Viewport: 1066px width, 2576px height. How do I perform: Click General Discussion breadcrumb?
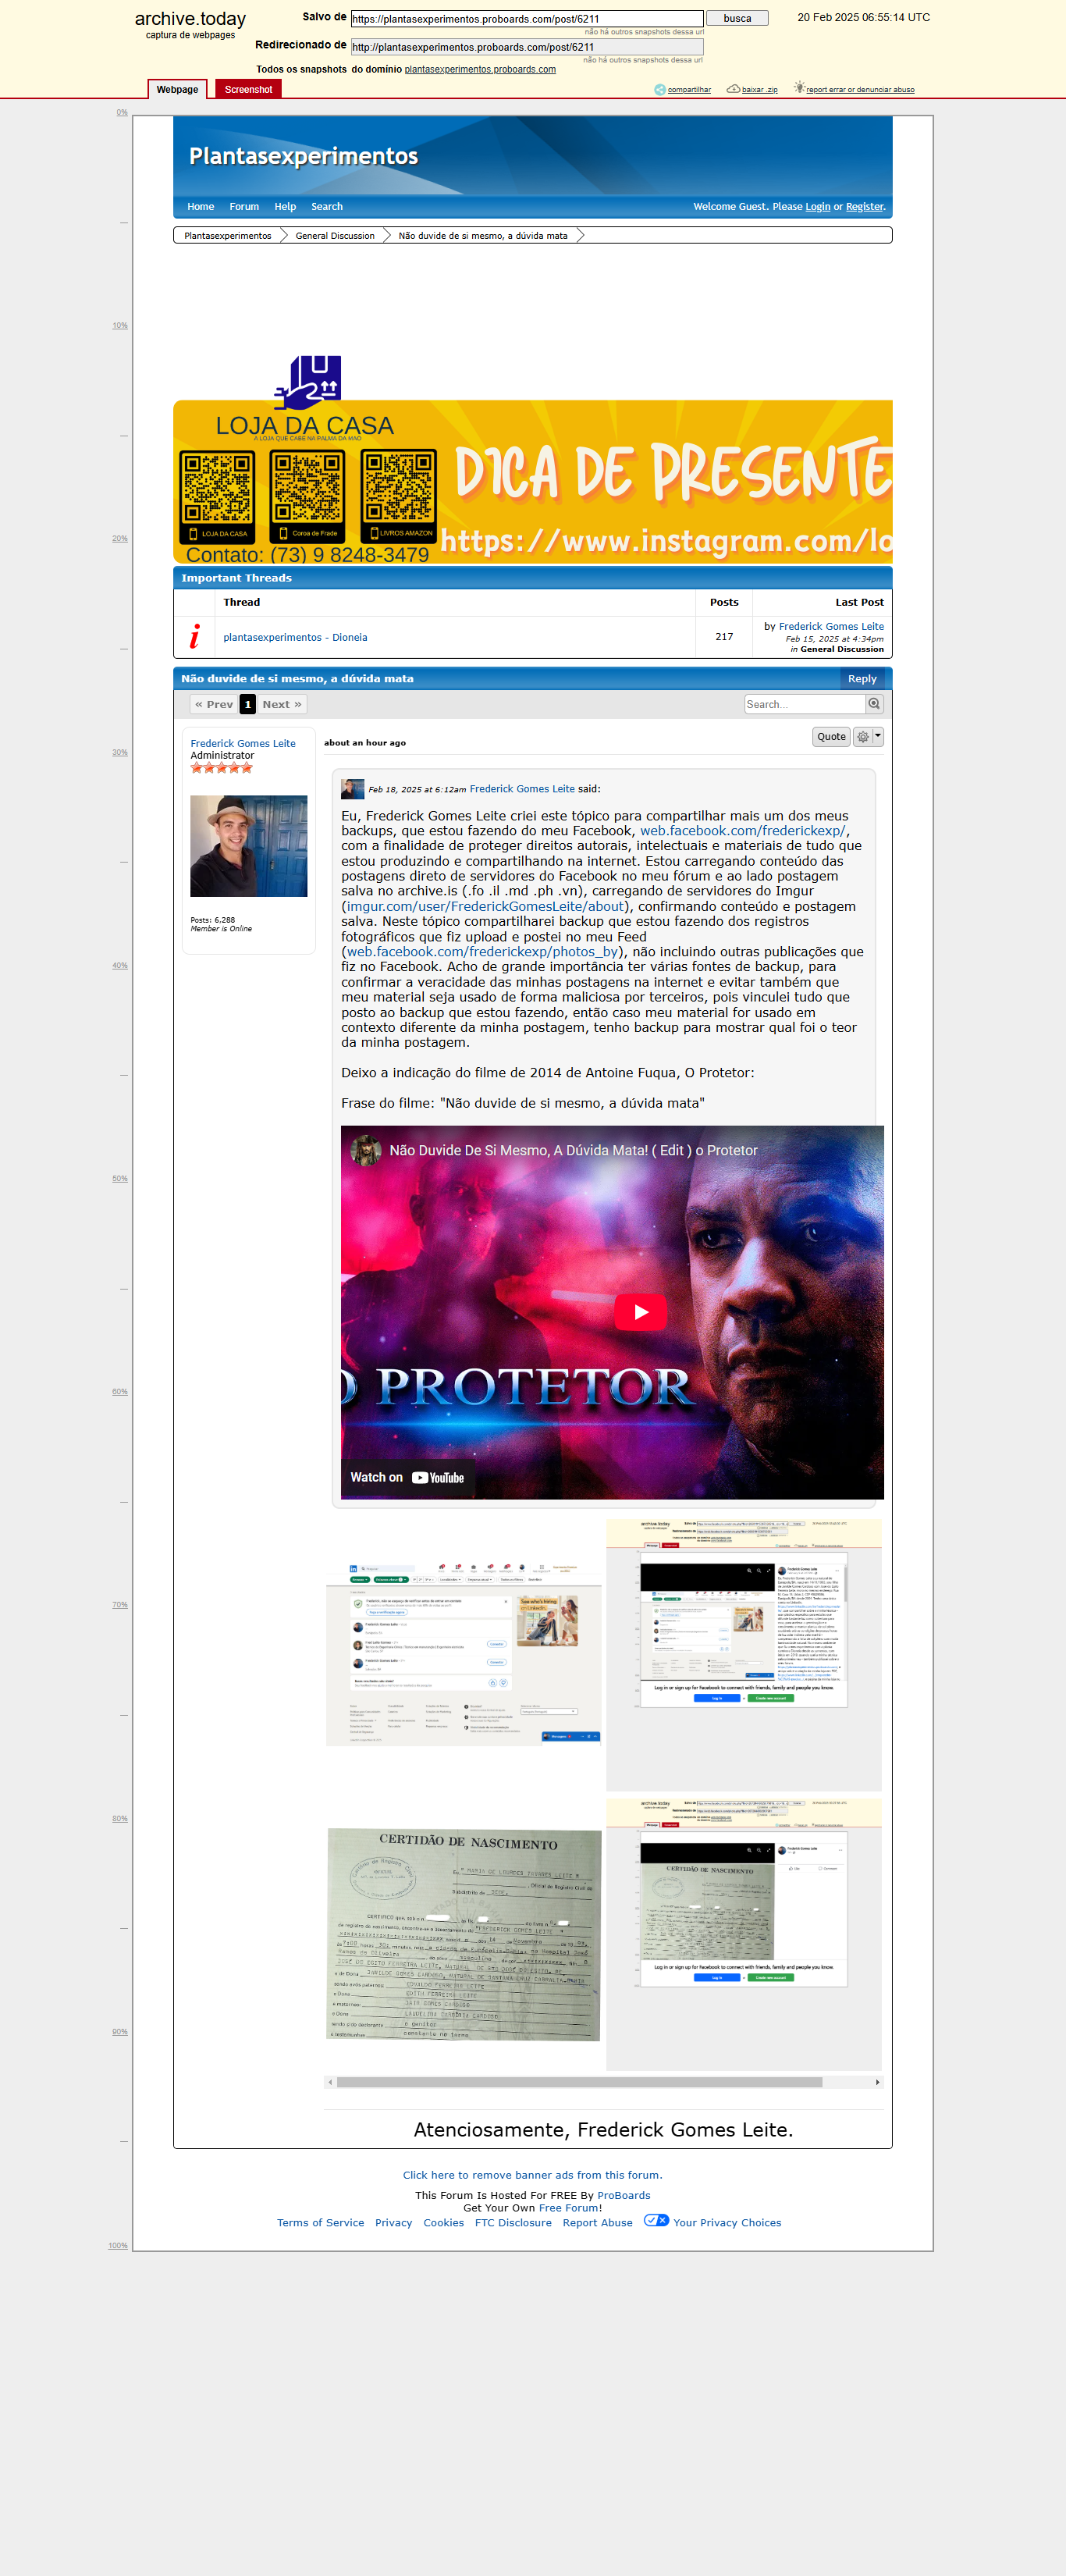335,236
